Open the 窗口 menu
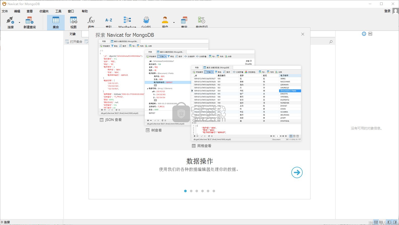399x225 pixels. click(71, 11)
